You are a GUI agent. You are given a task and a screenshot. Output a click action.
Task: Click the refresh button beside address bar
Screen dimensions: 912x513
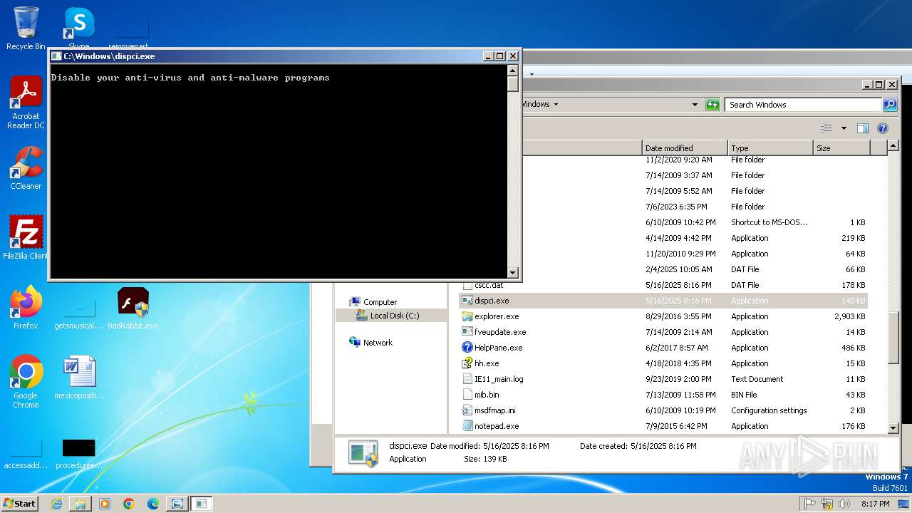712,105
